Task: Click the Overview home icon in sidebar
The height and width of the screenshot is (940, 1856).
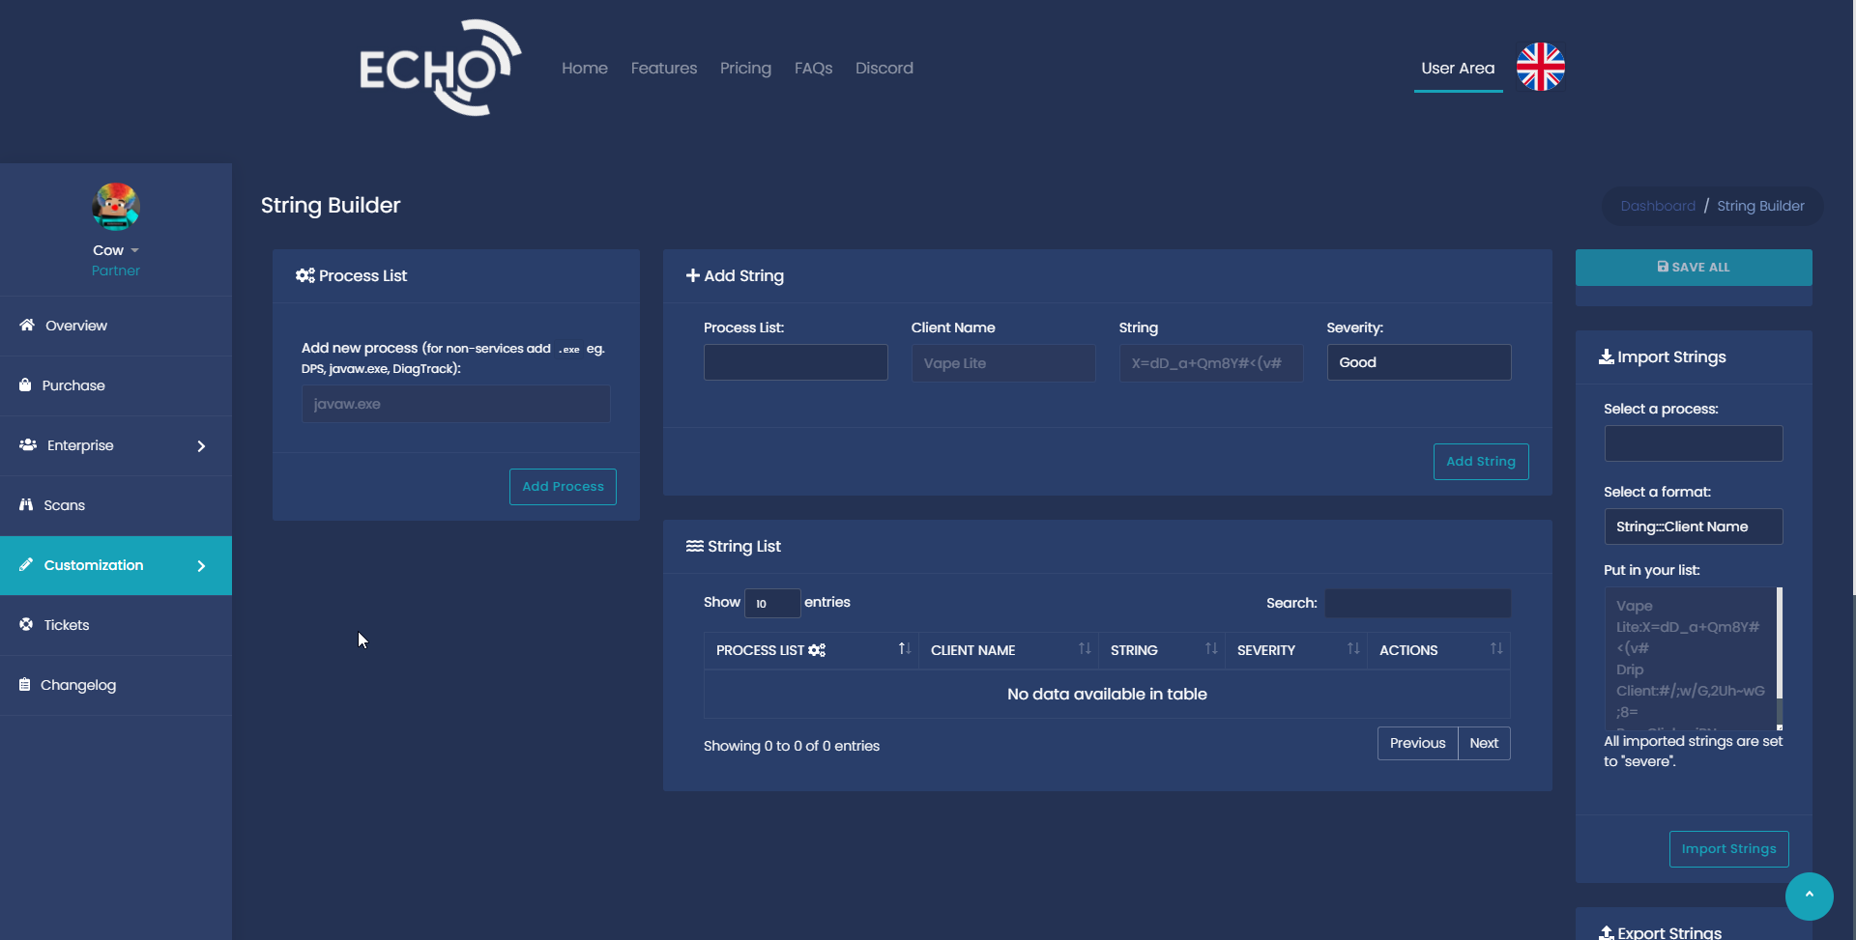Action: pyautogui.click(x=27, y=326)
